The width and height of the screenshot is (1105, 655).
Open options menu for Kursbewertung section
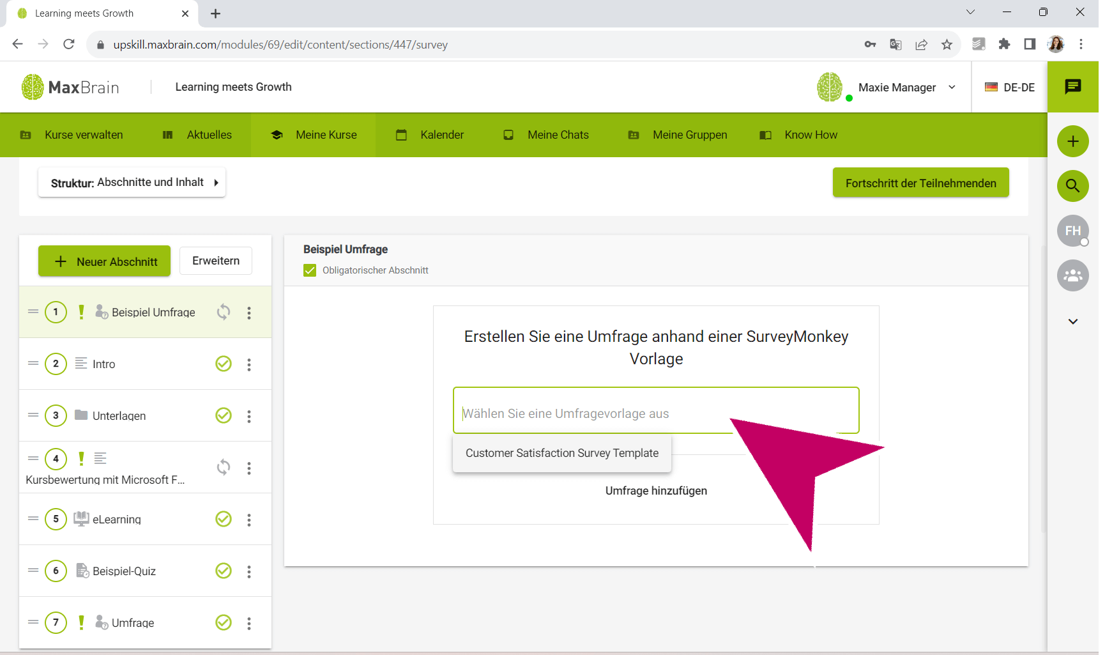pyautogui.click(x=249, y=468)
